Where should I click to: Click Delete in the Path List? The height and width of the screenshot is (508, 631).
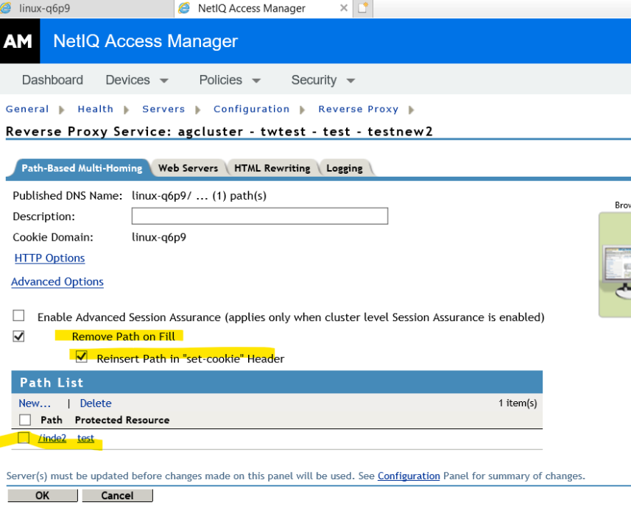tap(96, 403)
